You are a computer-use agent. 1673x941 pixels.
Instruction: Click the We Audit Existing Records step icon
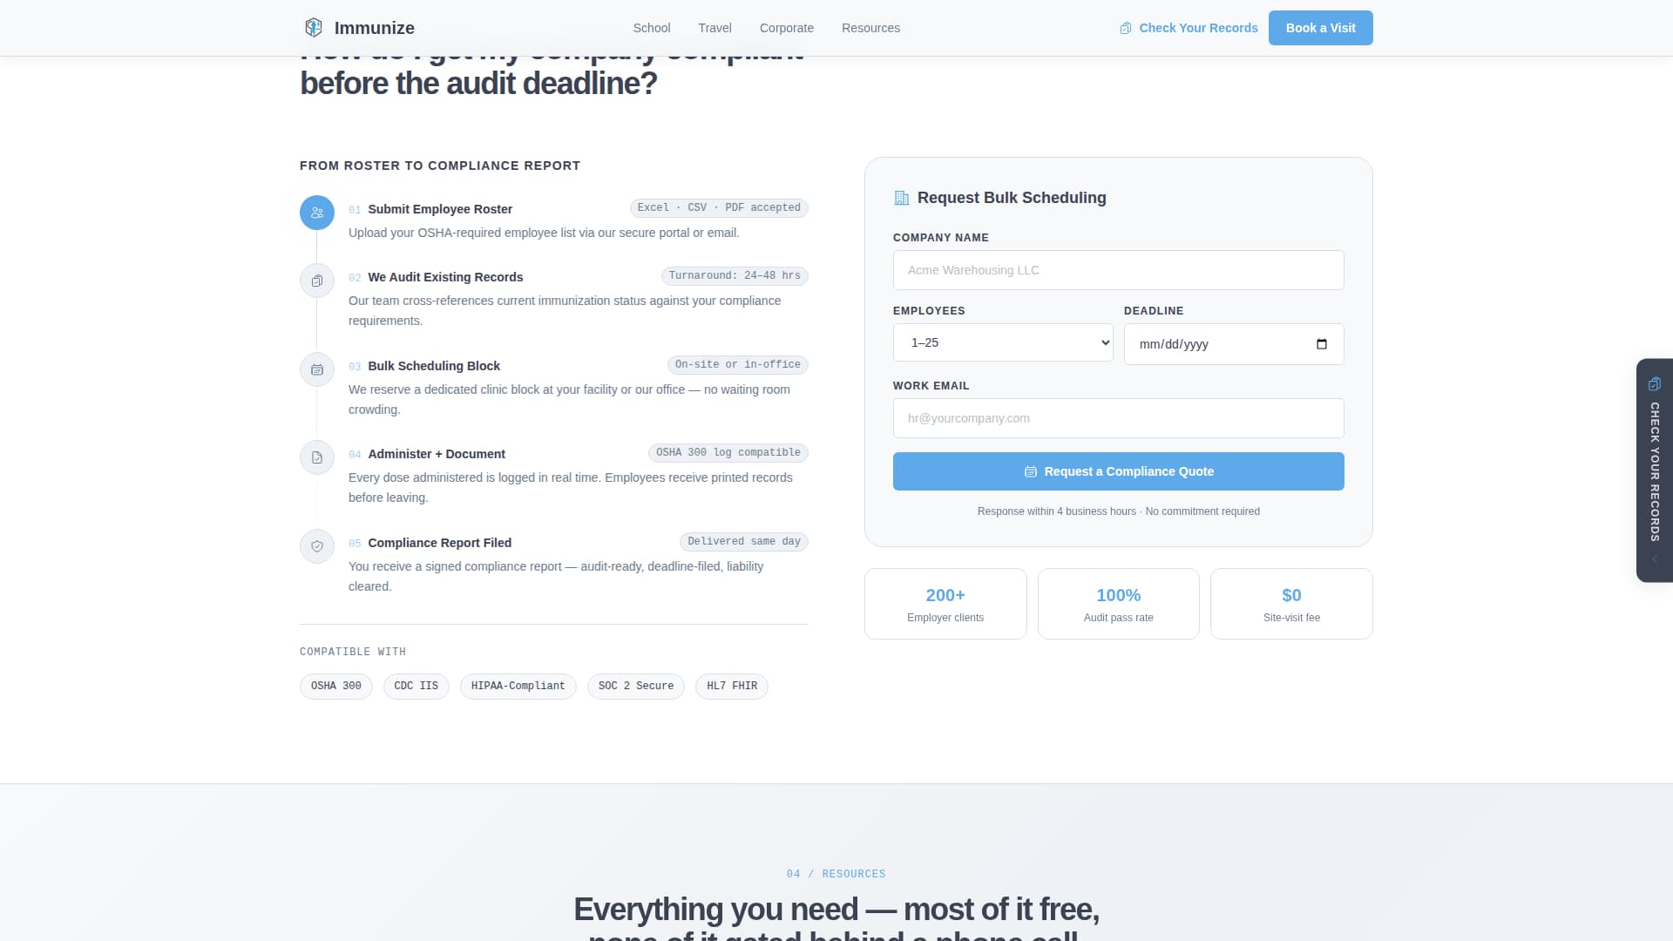tap(317, 281)
